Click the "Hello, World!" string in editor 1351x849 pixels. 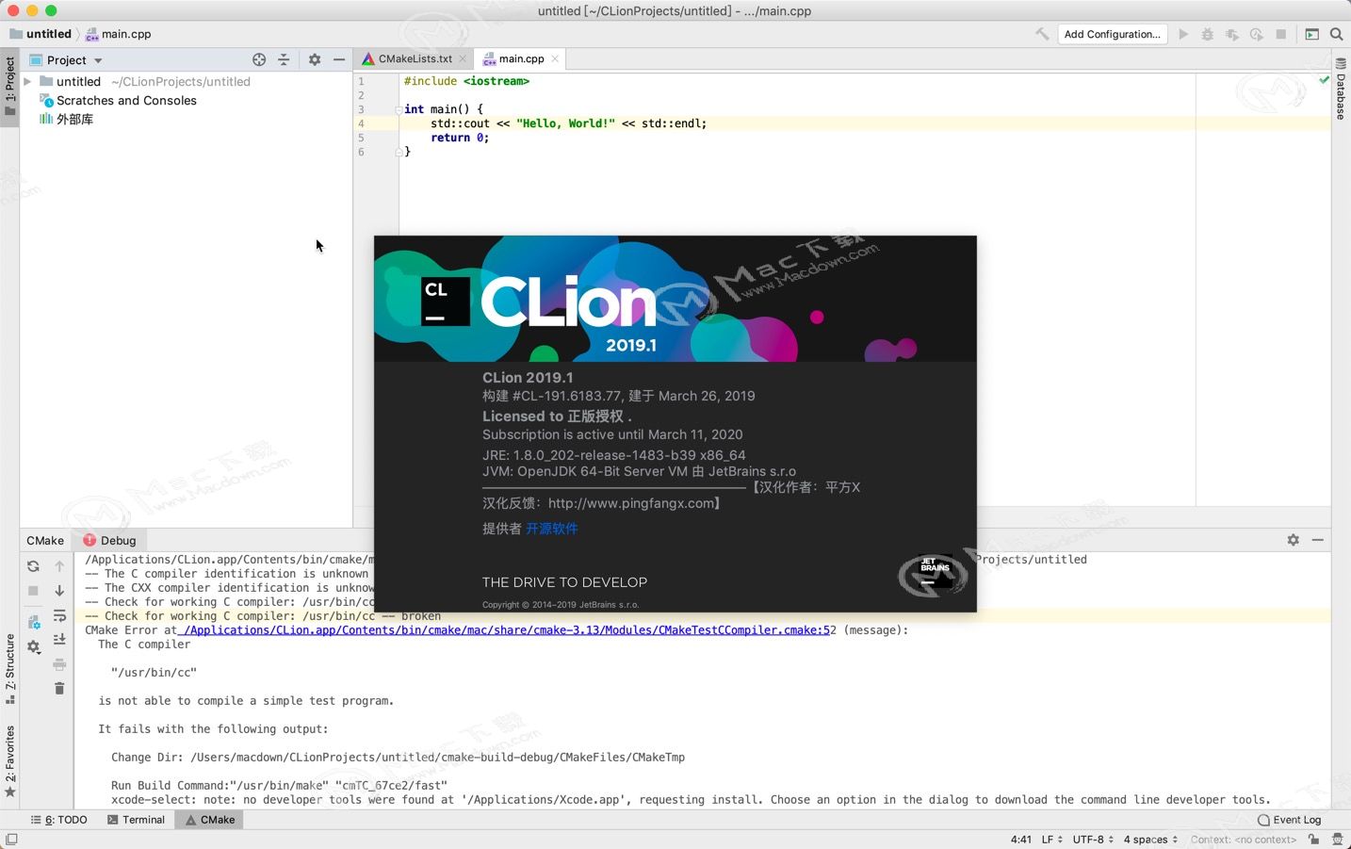[x=565, y=123]
